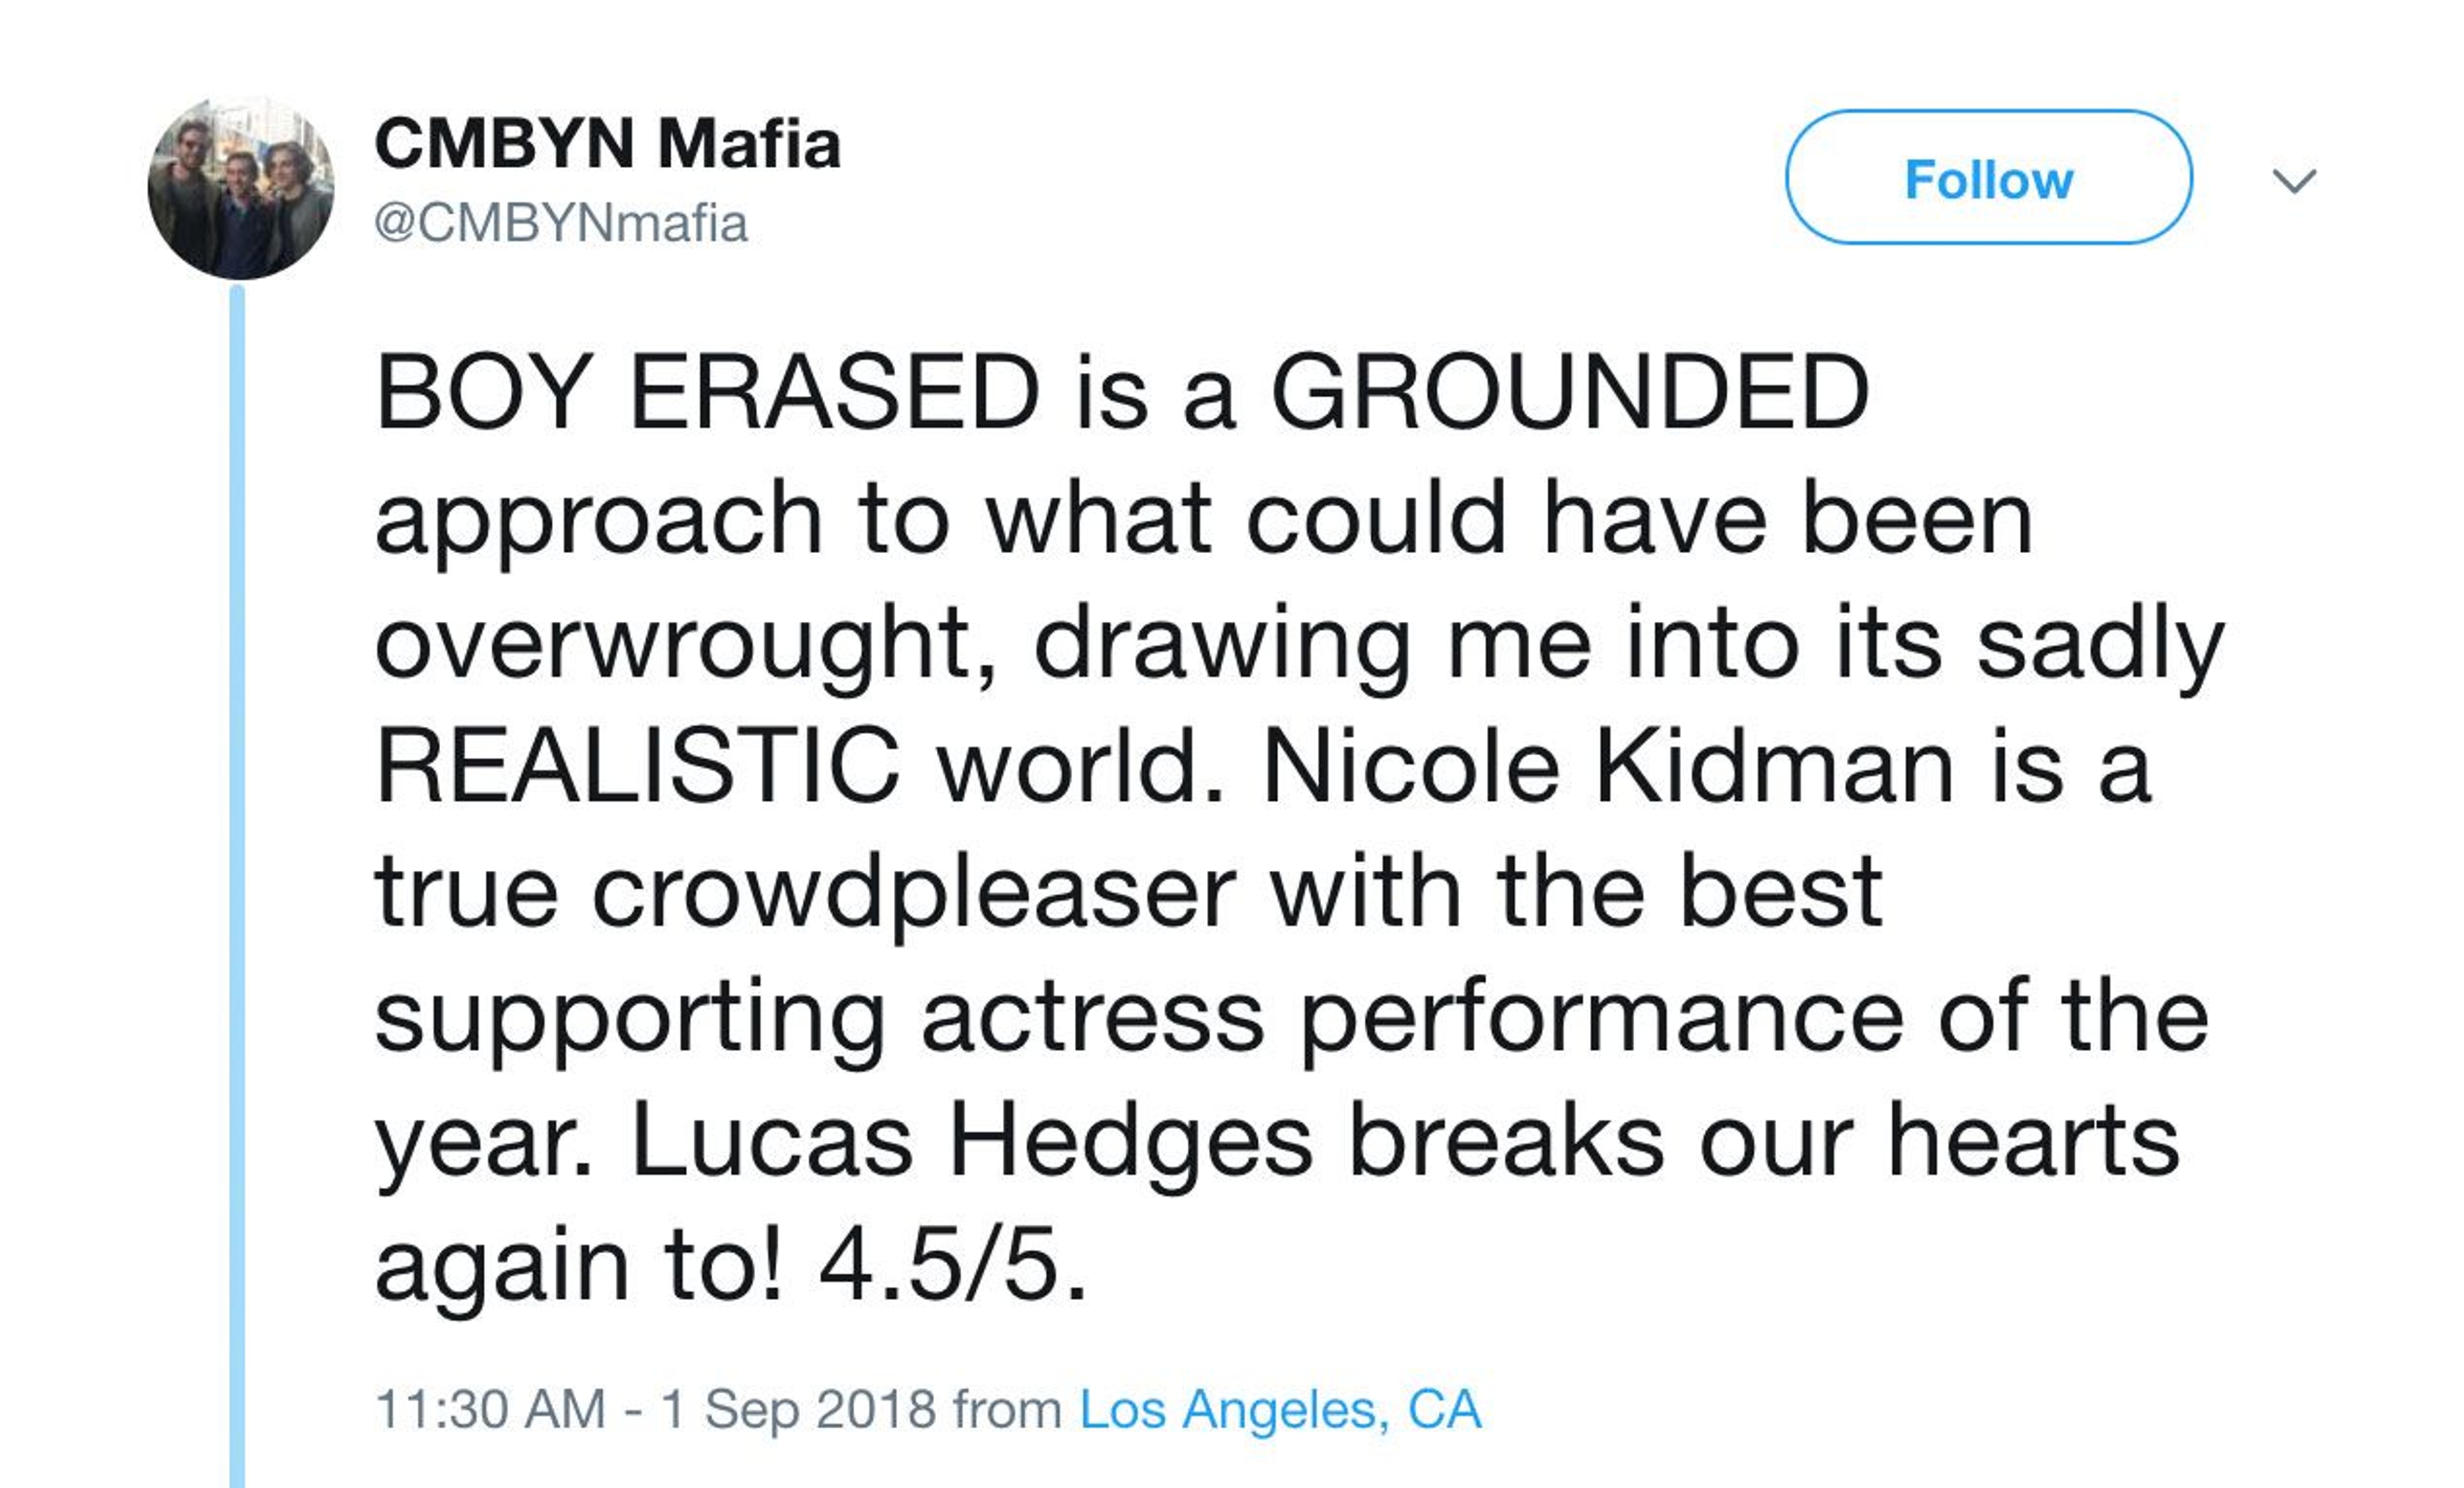
Task: Click the word GROUNDED in the tweet
Action: coord(1568,393)
